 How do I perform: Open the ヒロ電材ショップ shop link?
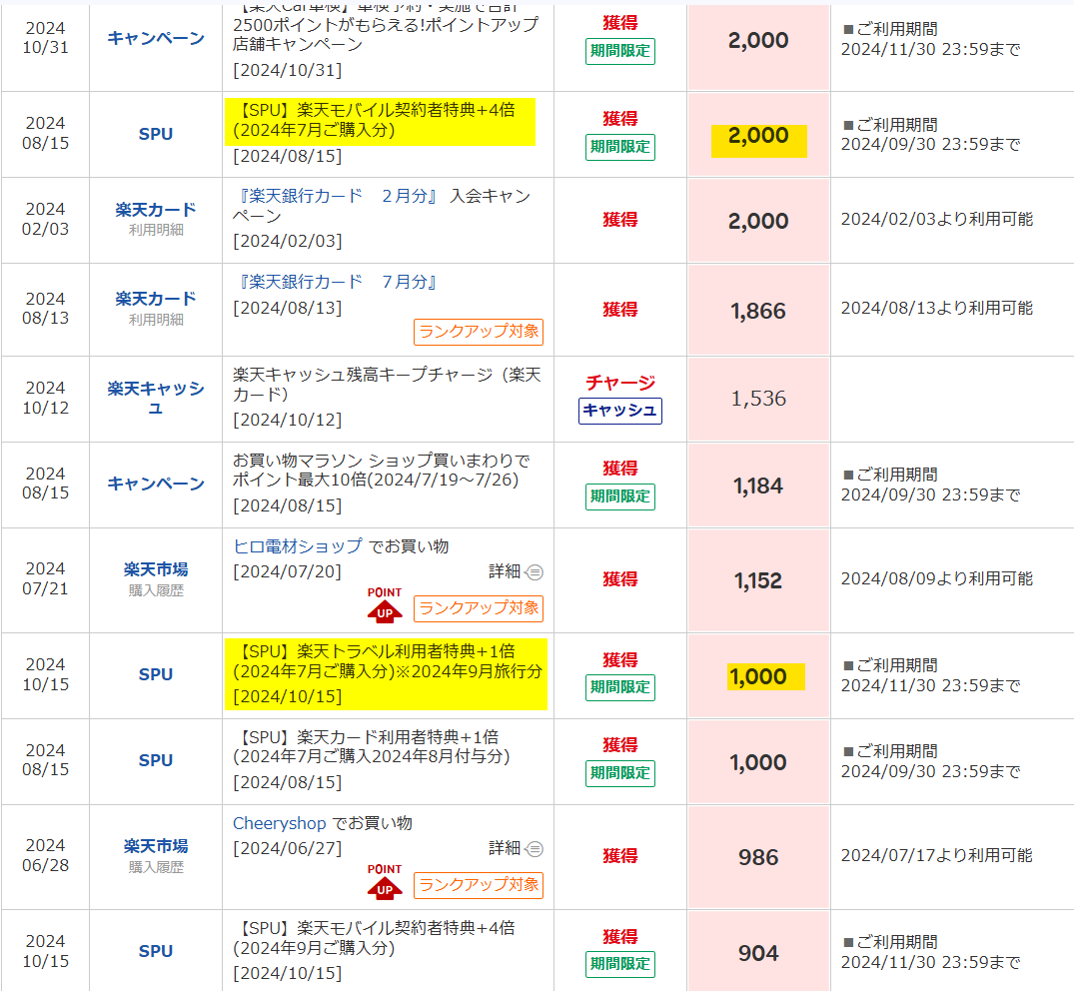(298, 546)
